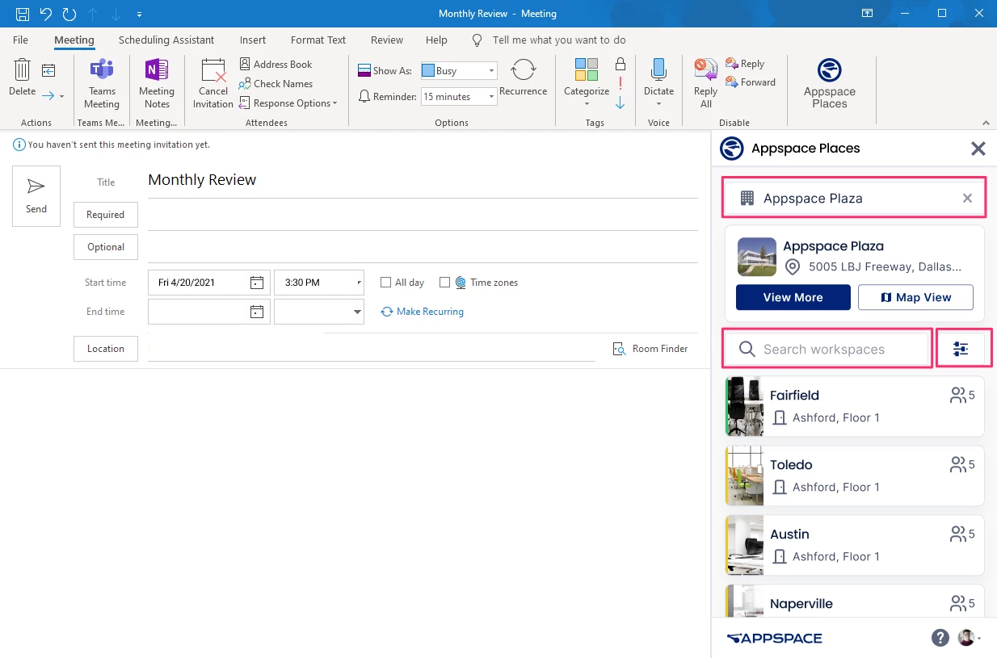Open the user profile avatar menu

pyautogui.click(x=968, y=638)
